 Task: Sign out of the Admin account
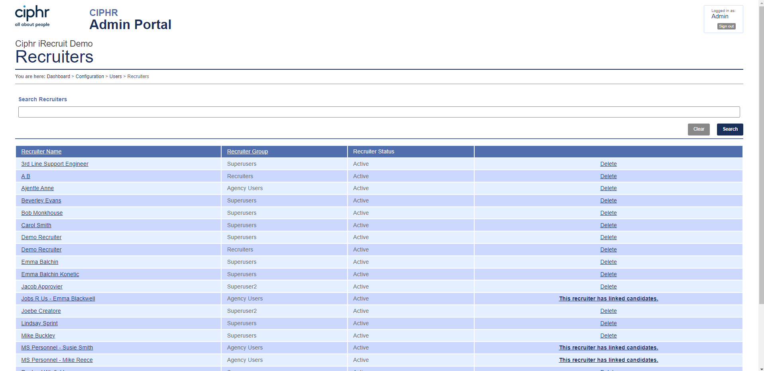point(726,26)
